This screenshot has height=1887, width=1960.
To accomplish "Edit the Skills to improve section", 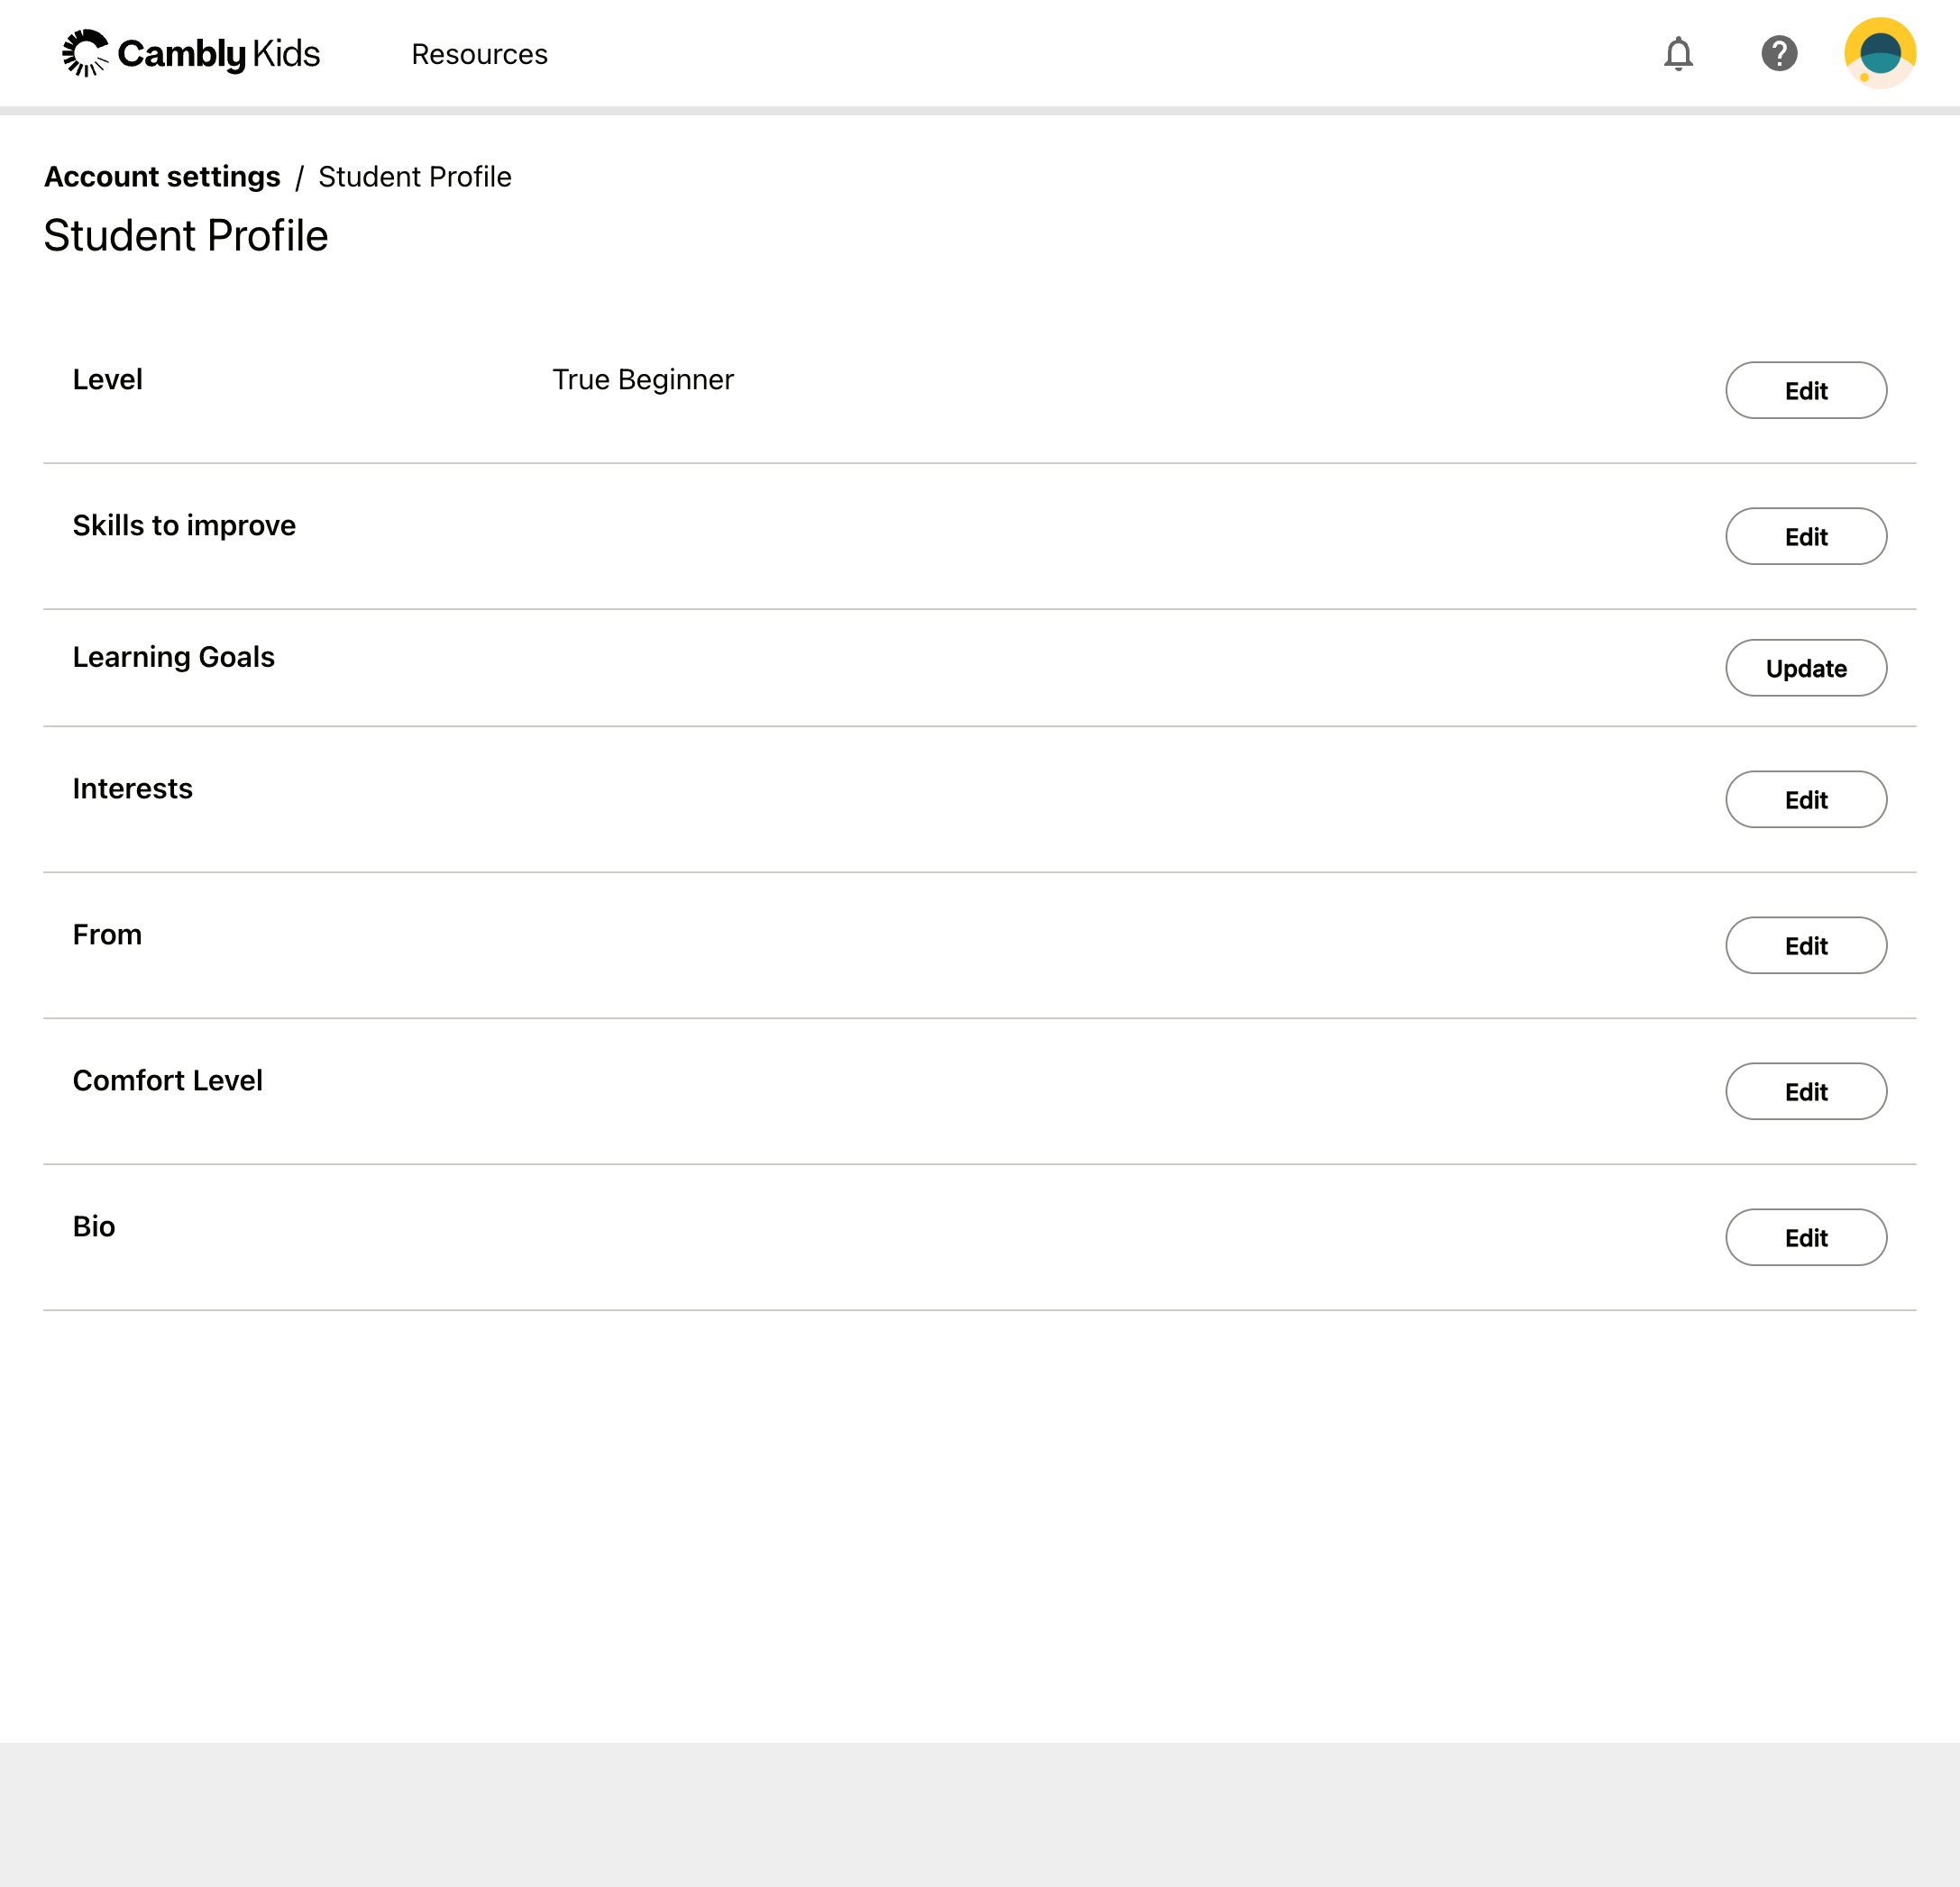I will click(x=1805, y=537).
